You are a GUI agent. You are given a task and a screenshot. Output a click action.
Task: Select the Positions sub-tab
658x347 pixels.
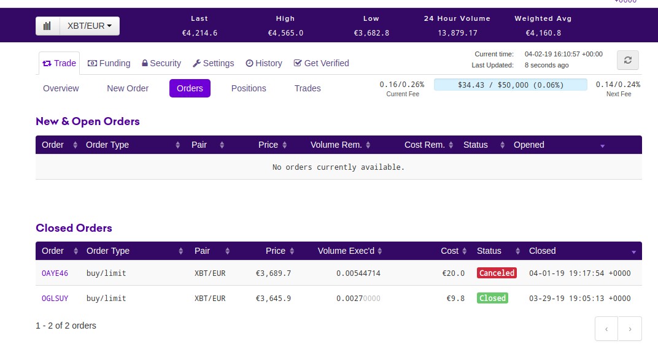249,88
